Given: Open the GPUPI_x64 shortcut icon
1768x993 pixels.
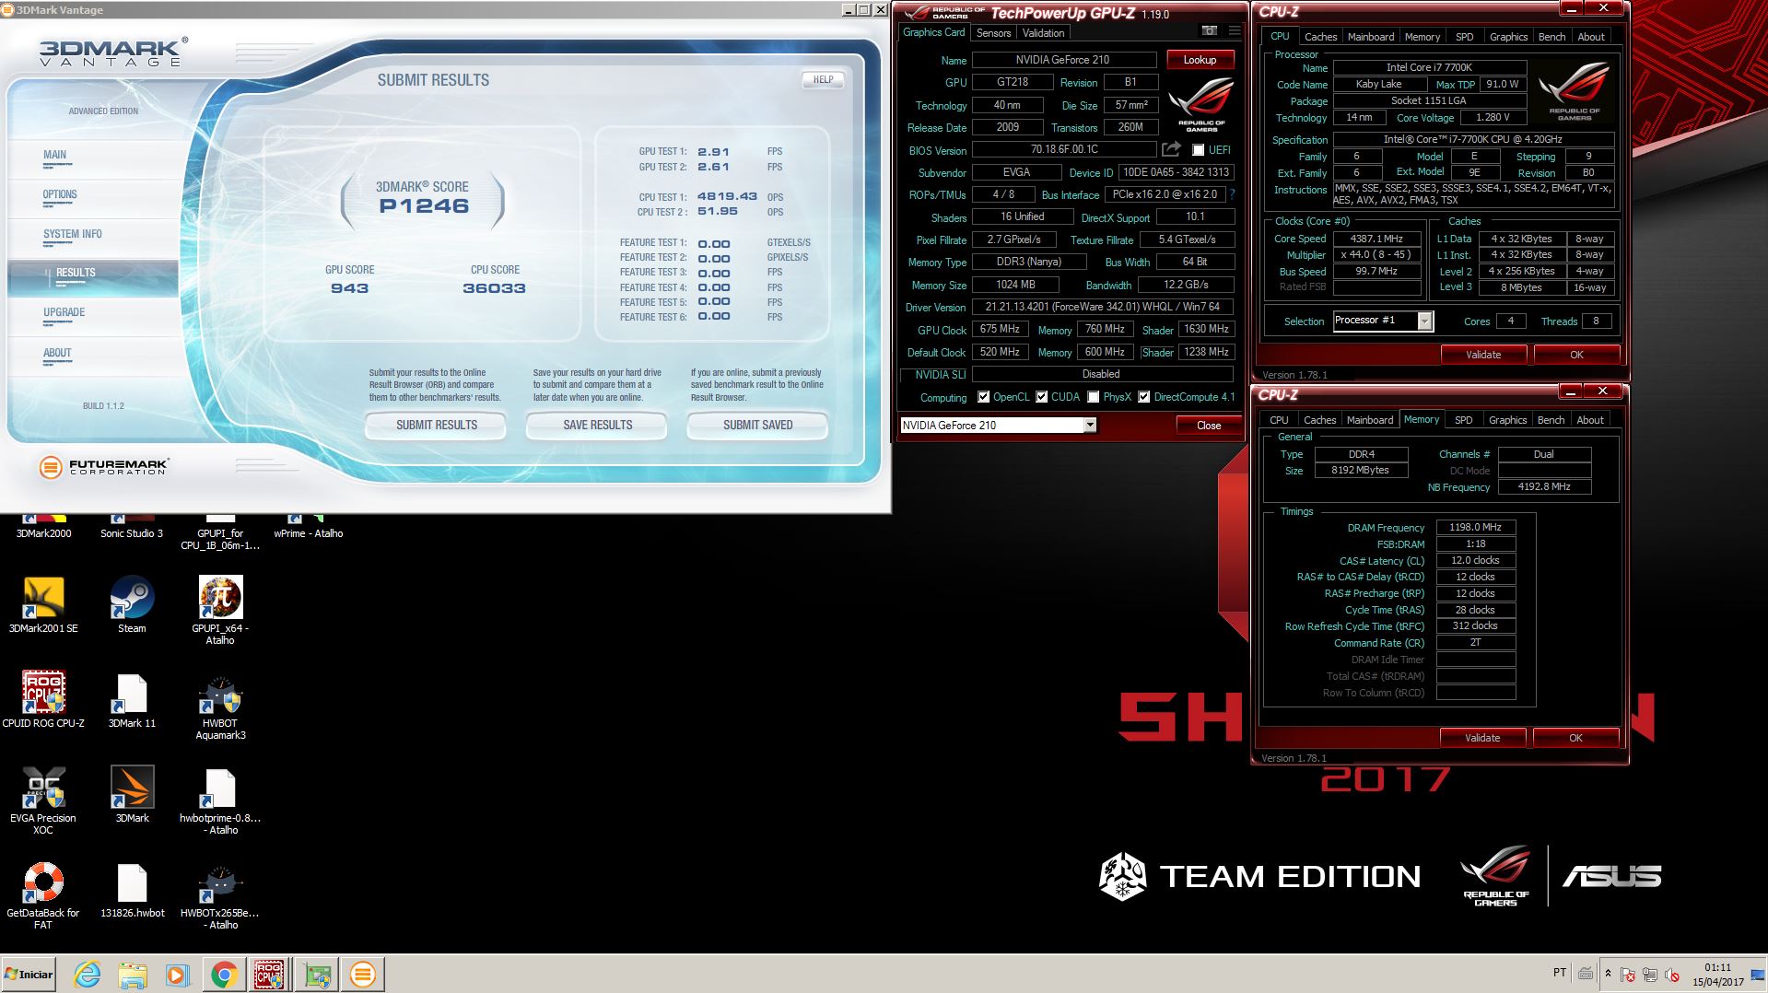Looking at the screenshot, I should (220, 610).
